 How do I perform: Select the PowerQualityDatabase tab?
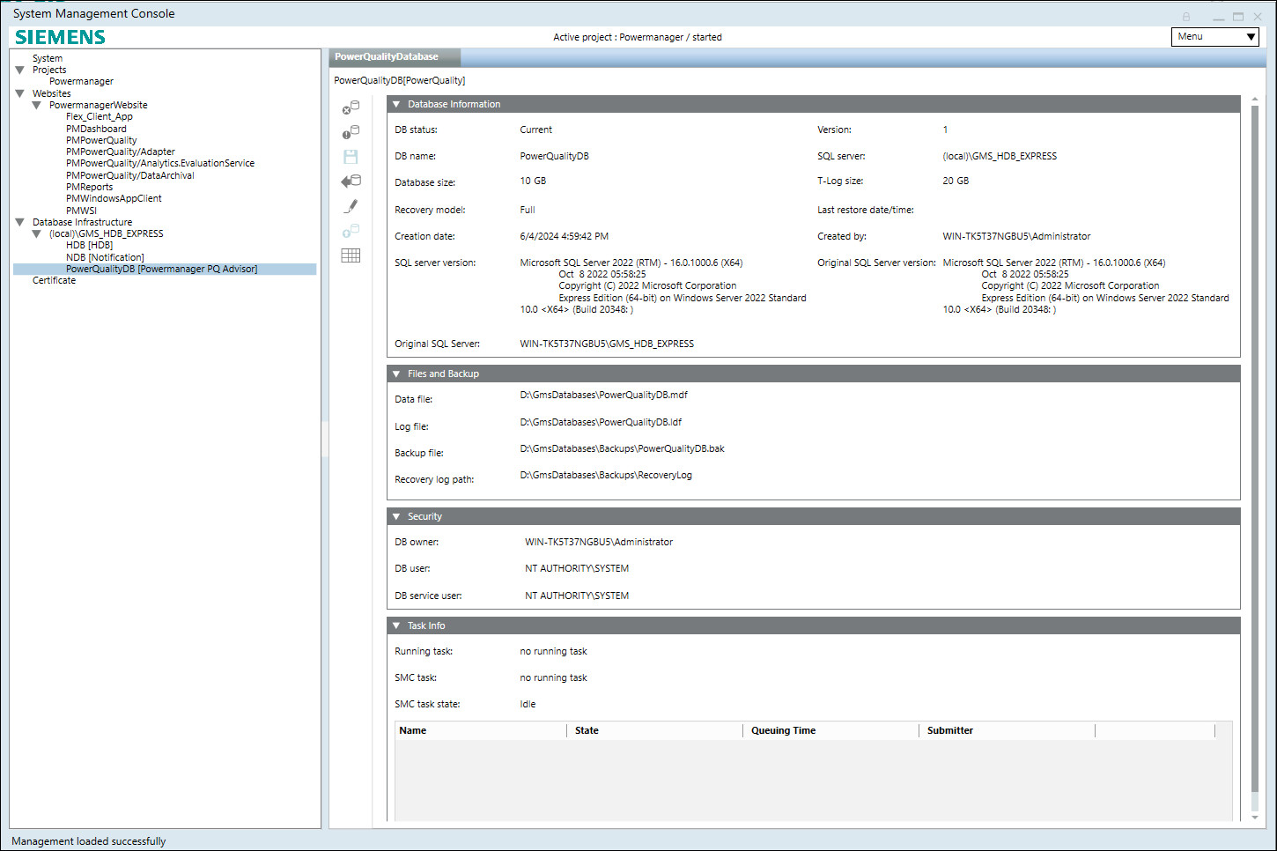tap(387, 57)
